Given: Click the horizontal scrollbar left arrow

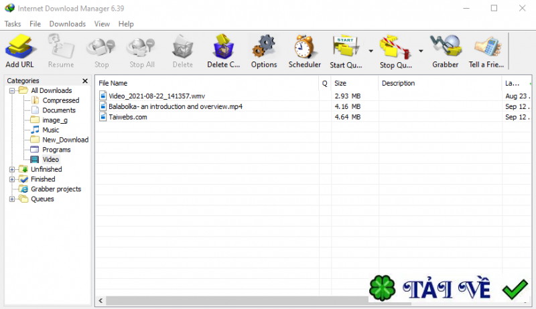Looking at the screenshot, I should coord(100,300).
